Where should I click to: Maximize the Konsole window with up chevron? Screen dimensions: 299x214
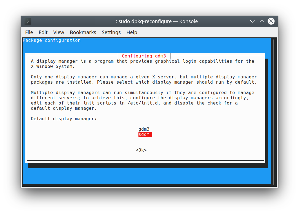[261, 21]
